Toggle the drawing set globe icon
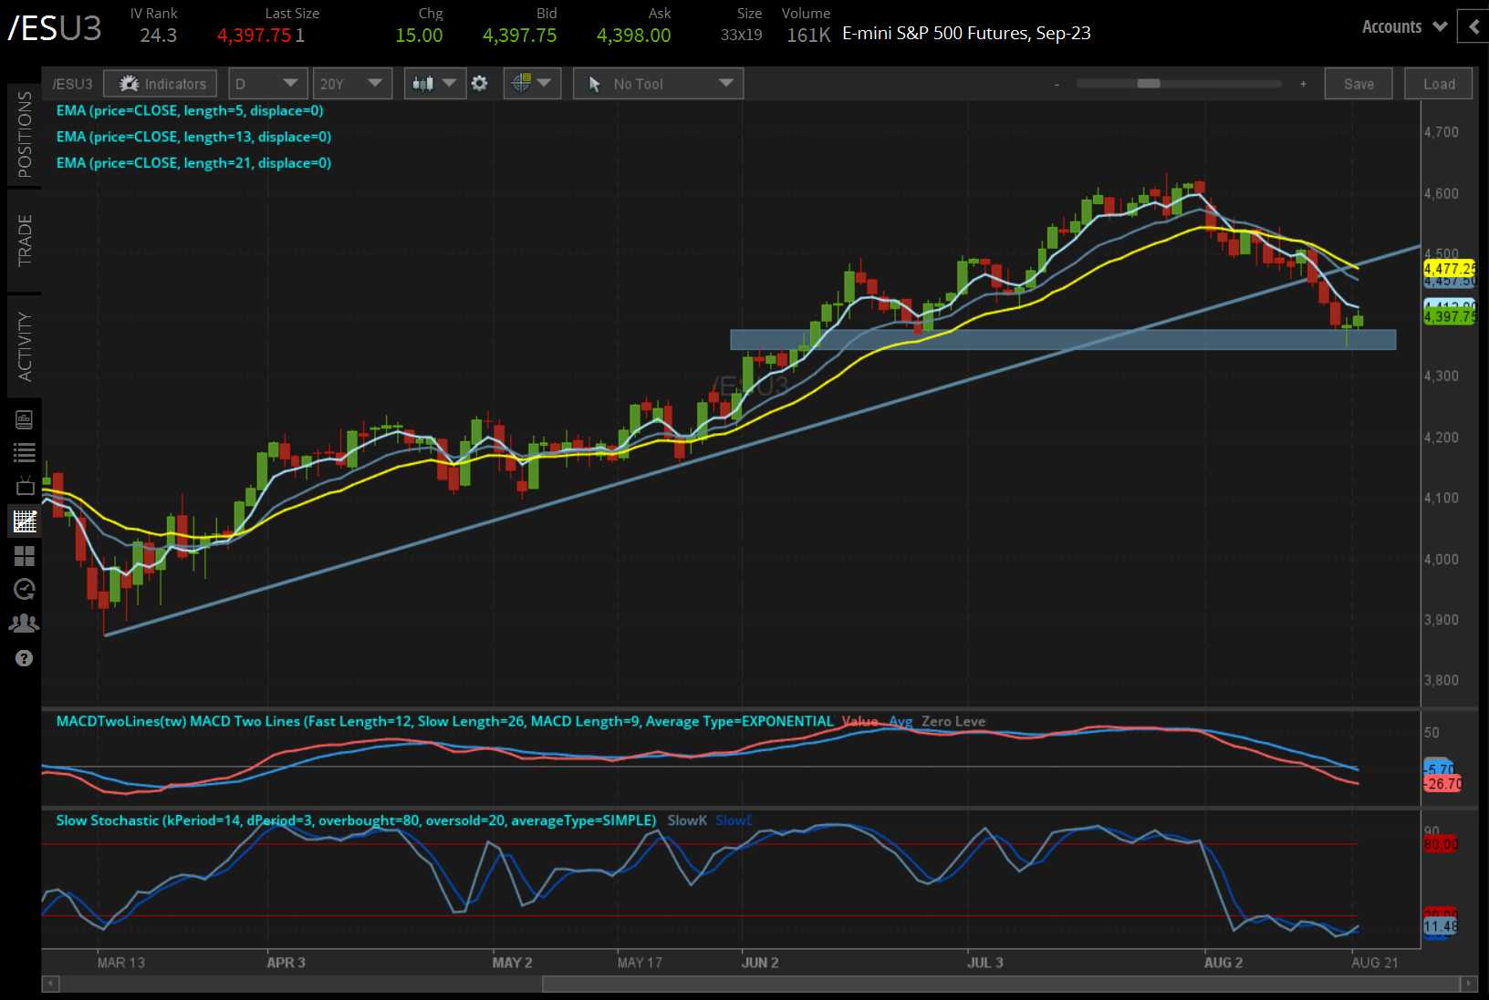Screen dimensions: 1489x1000 (522, 83)
